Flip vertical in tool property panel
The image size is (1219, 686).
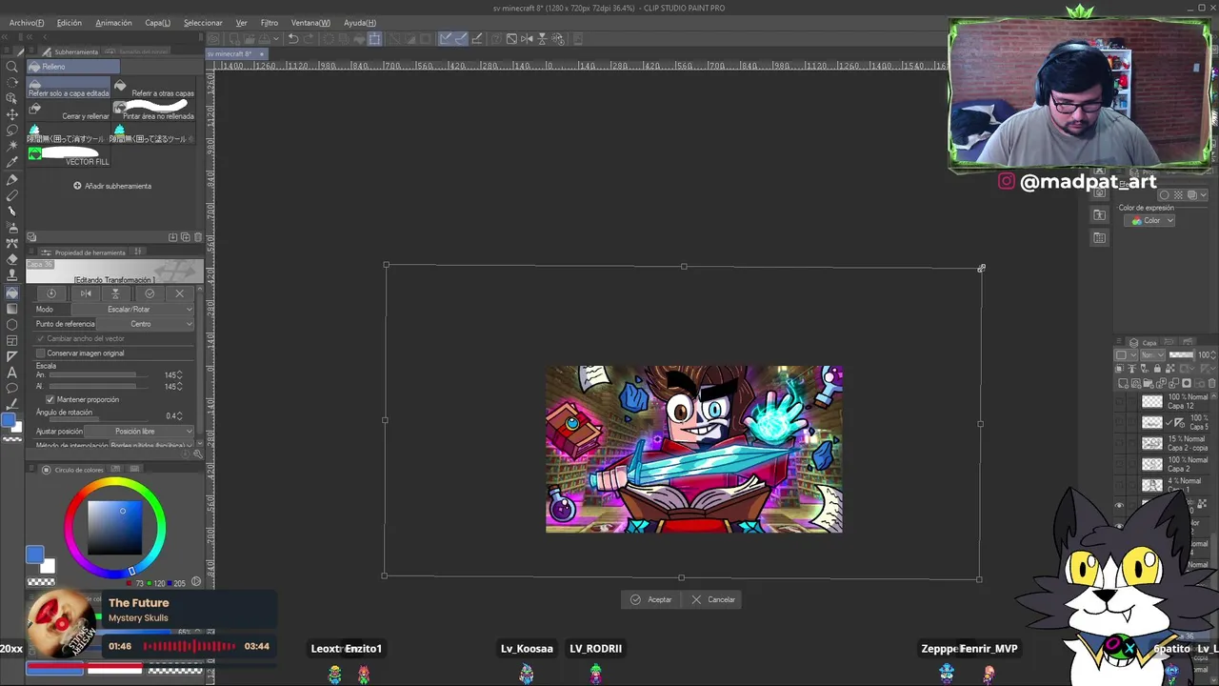115,293
